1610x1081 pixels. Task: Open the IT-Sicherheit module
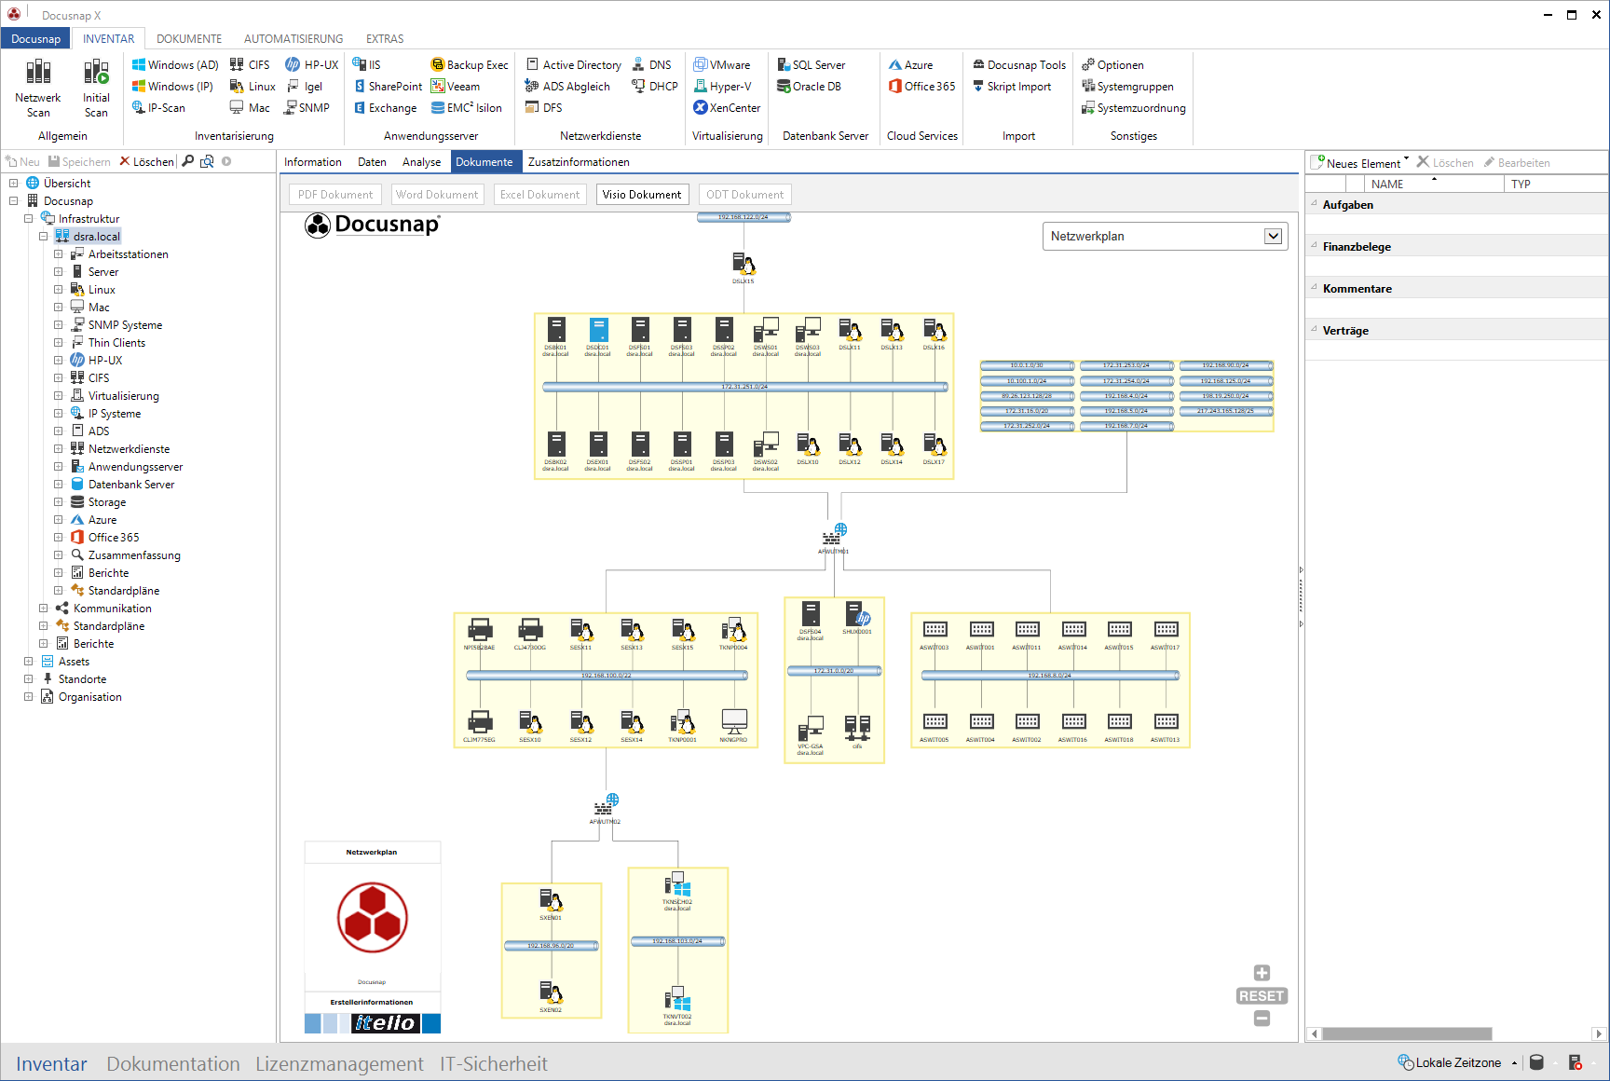494,1063
